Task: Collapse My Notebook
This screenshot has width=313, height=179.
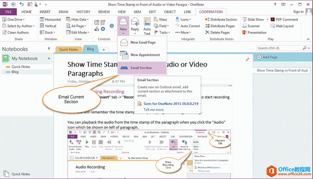Action: pos(49,58)
